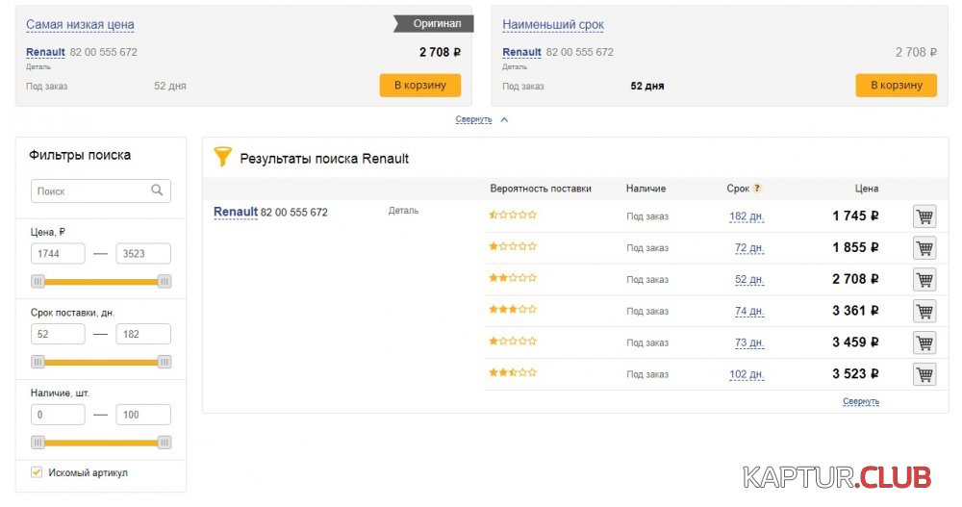Open the 182 дн. delivery term details
The image size is (962, 507).
[x=746, y=216]
